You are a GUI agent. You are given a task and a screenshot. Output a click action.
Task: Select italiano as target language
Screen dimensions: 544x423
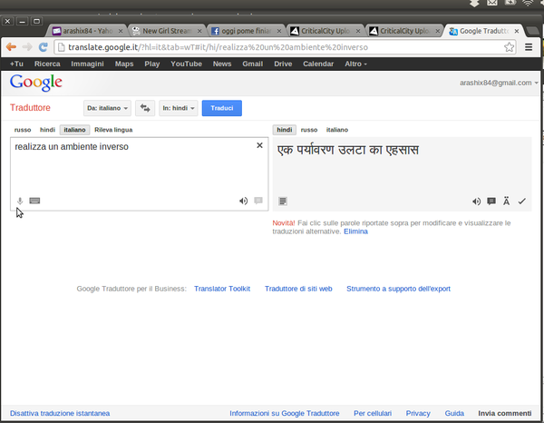tap(337, 130)
